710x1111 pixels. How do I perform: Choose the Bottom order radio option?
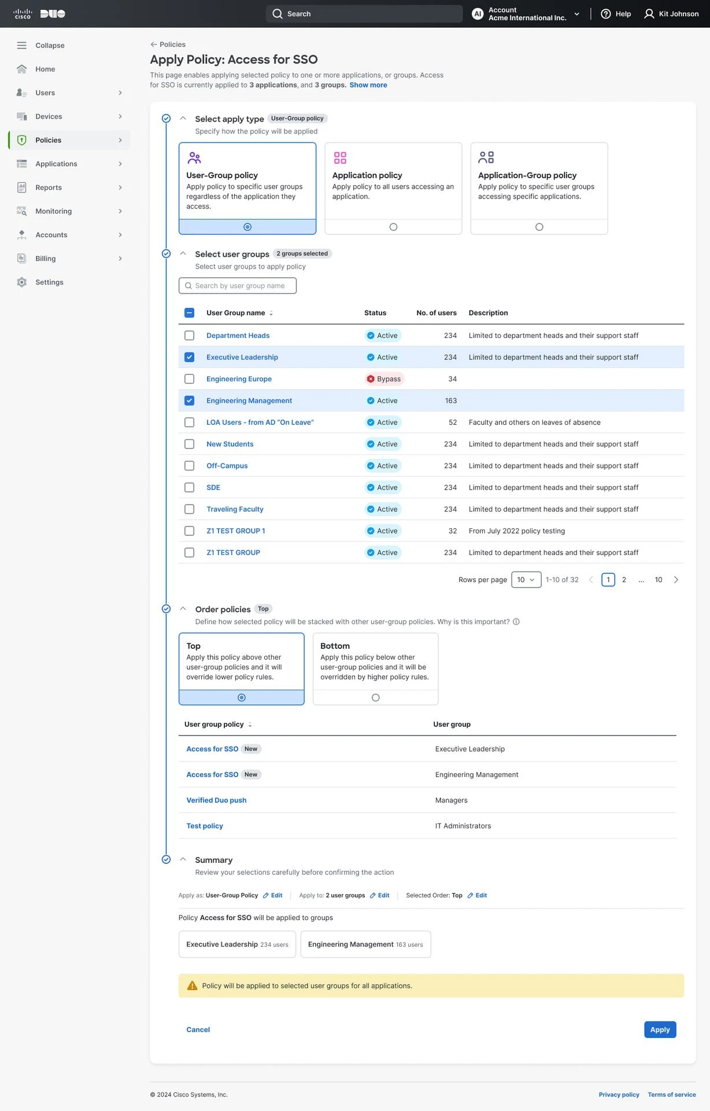coord(376,698)
